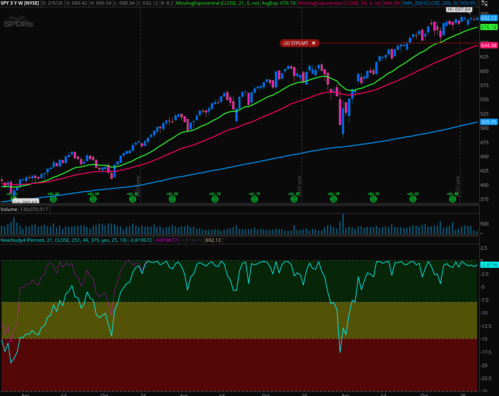The image size is (499, 396).
Task: Select the SMA_200 study label
Action: pyautogui.click(x=430, y=3)
